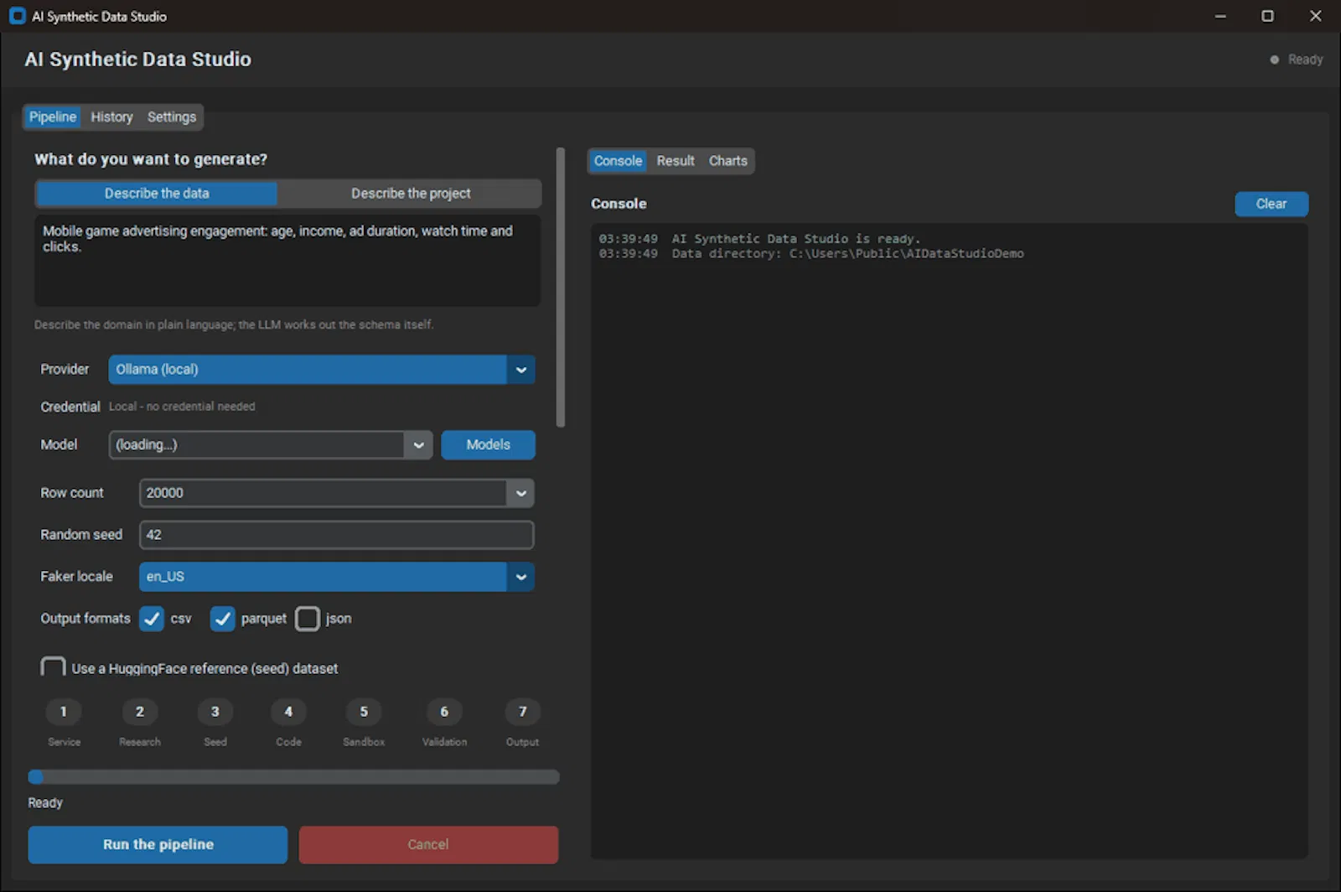Clear the console output
1341x892 pixels.
(1271, 204)
